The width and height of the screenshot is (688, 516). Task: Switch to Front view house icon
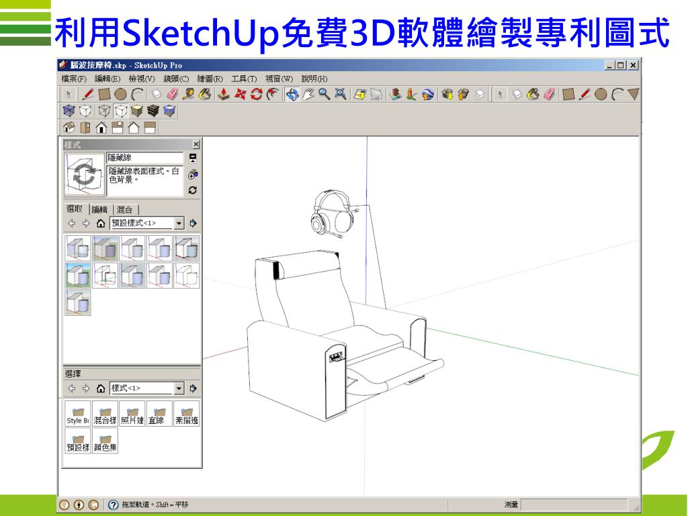(101, 128)
